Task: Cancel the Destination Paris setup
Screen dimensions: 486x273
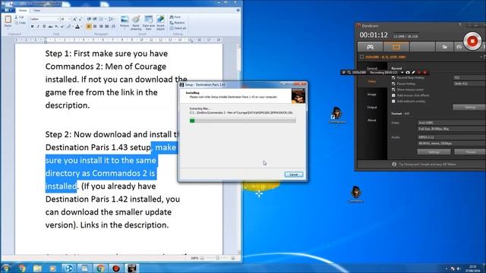Action: pos(294,174)
